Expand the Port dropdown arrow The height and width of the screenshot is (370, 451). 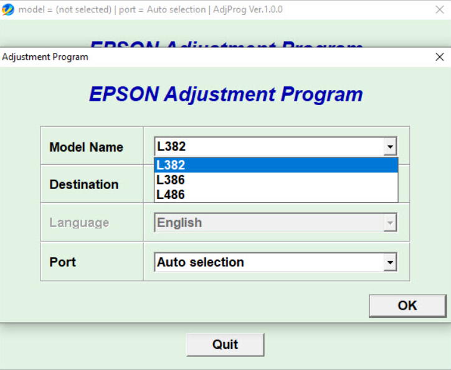coord(390,262)
